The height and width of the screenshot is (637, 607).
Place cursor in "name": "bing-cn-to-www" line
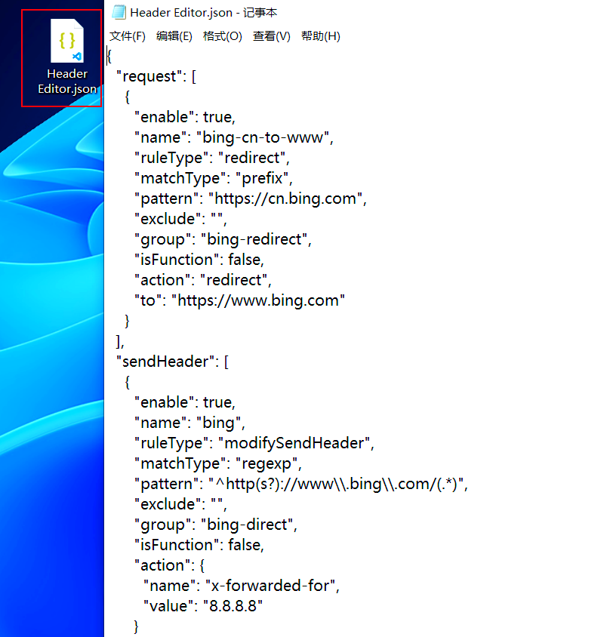(x=233, y=137)
